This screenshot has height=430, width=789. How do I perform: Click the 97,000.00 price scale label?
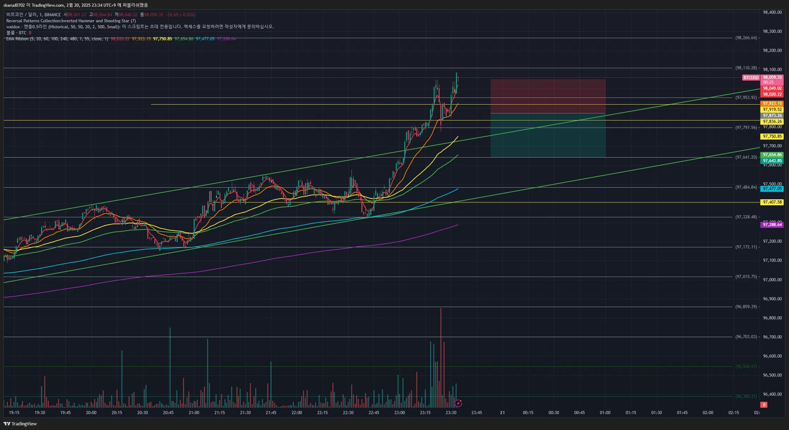[x=772, y=280]
